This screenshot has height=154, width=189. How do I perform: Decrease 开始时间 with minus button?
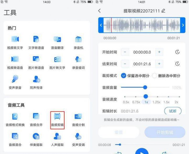(x=125, y=52)
